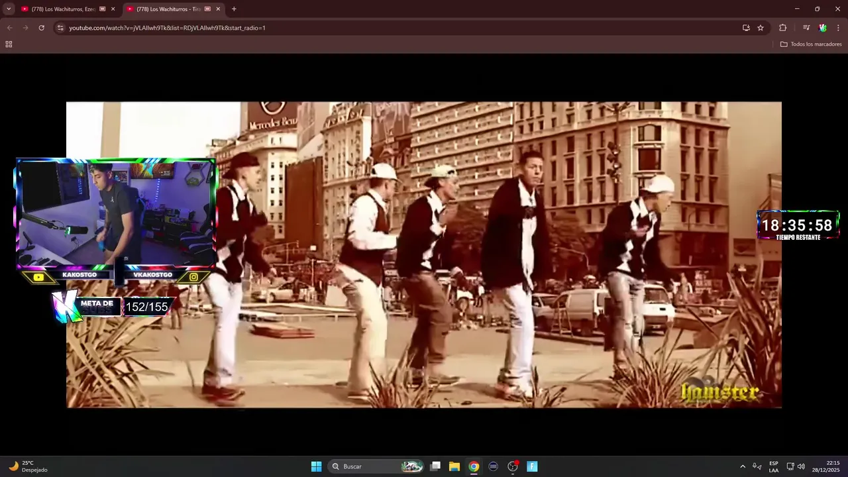Open the apps grid in bookmarks bar
This screenshot has height=477, width=848.
9,44
